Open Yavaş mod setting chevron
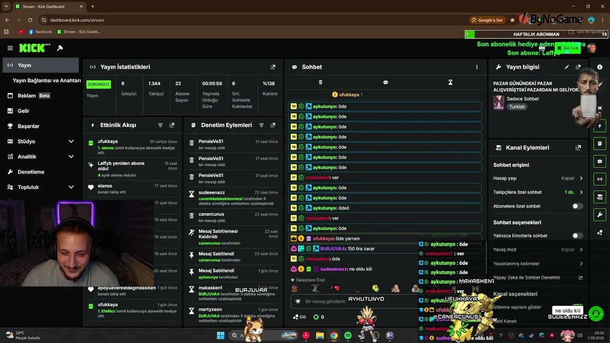Viewport: 610px width, 343px height. pyautogui.click(x=581, y=250)
